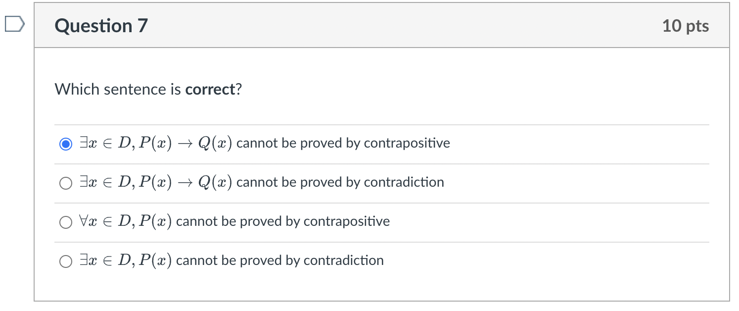The height and width of the screenshot is (311, 739).
Task: Click the Q(x) term in the first answer
Action: 215,144
